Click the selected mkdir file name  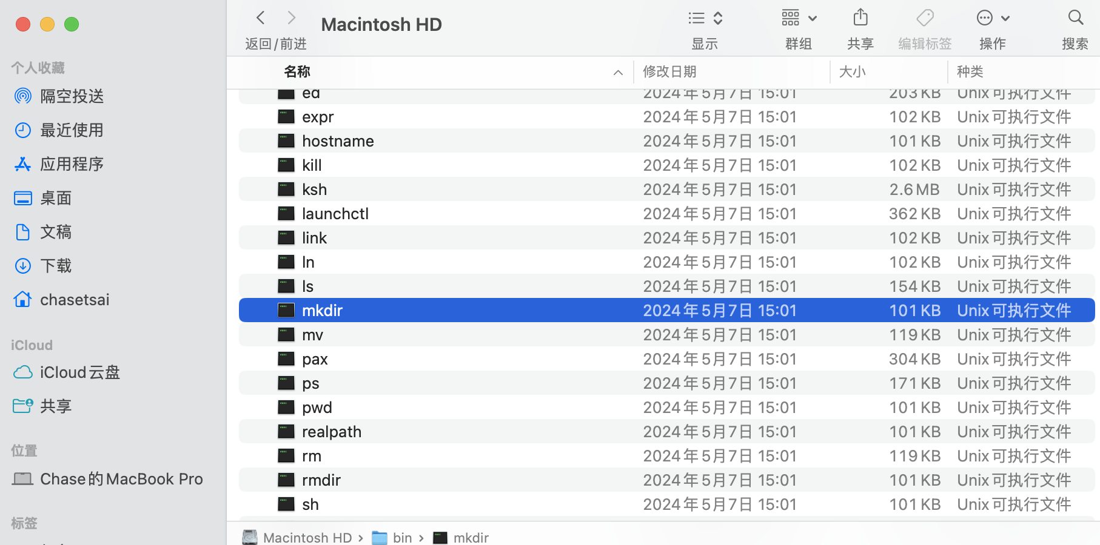pyautogui.click(x=322, y=311)
